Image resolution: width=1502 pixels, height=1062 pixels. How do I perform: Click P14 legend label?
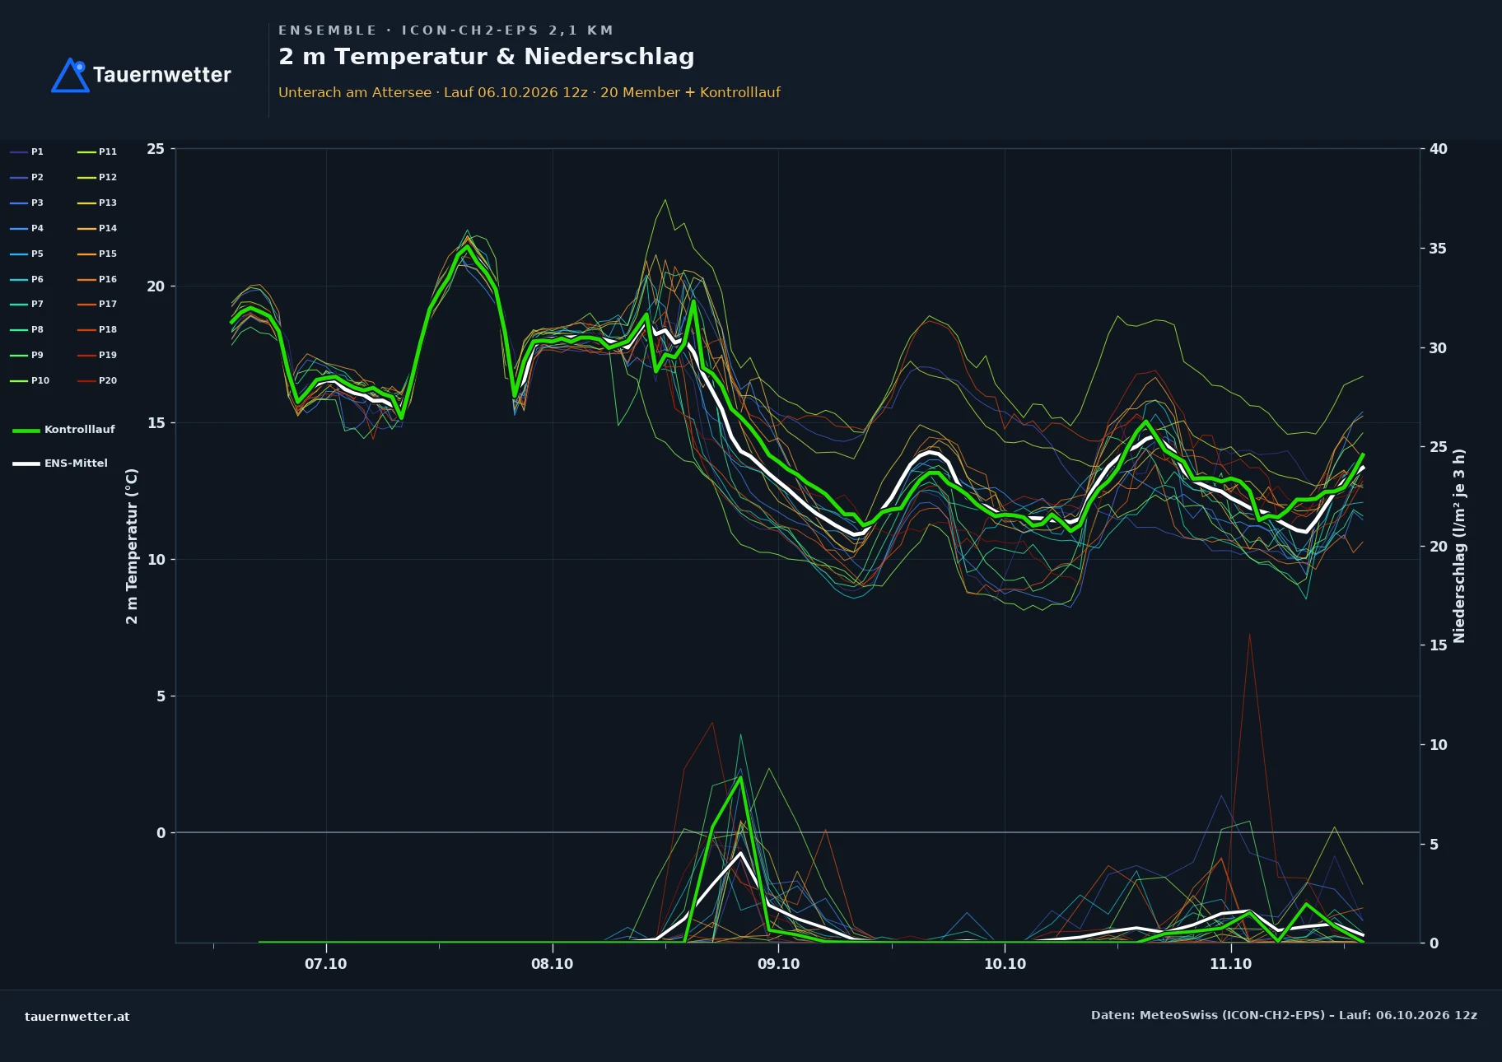pos(108,228)
